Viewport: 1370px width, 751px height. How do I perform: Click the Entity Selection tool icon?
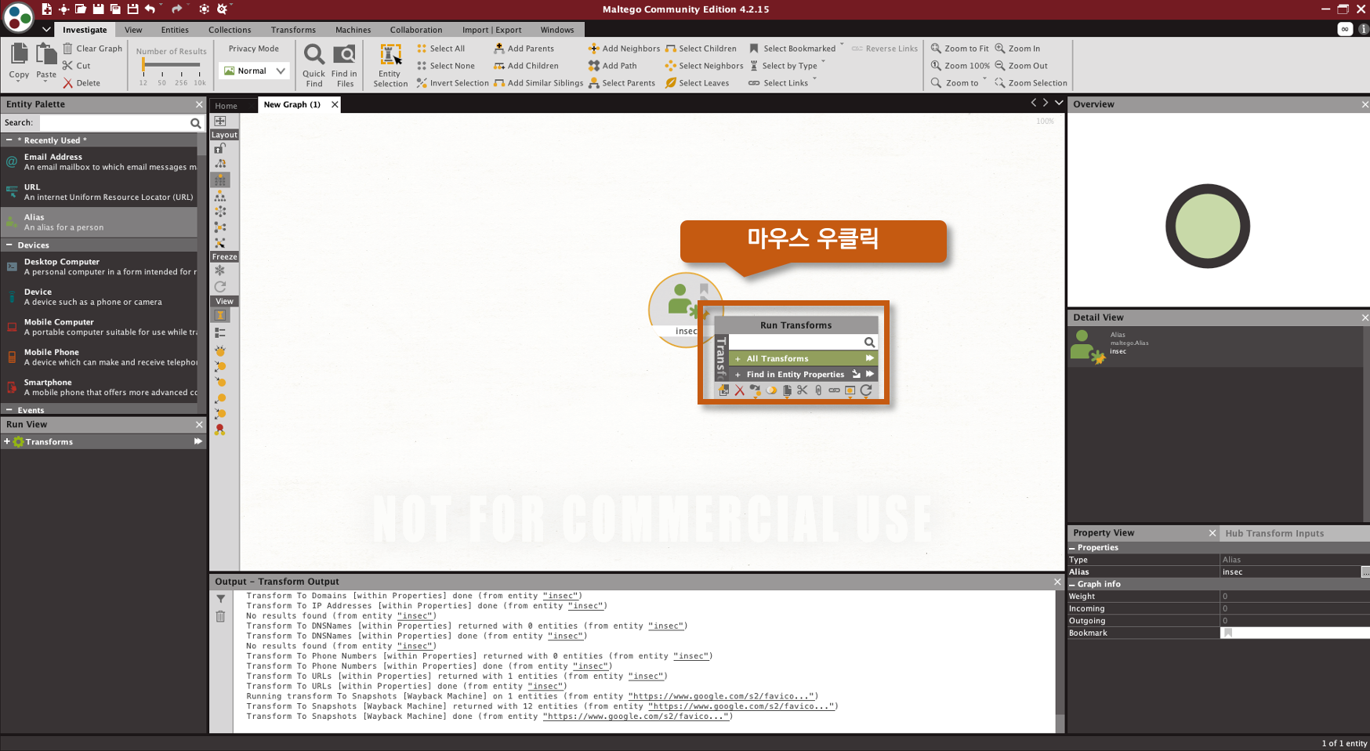tap(390, 54)
